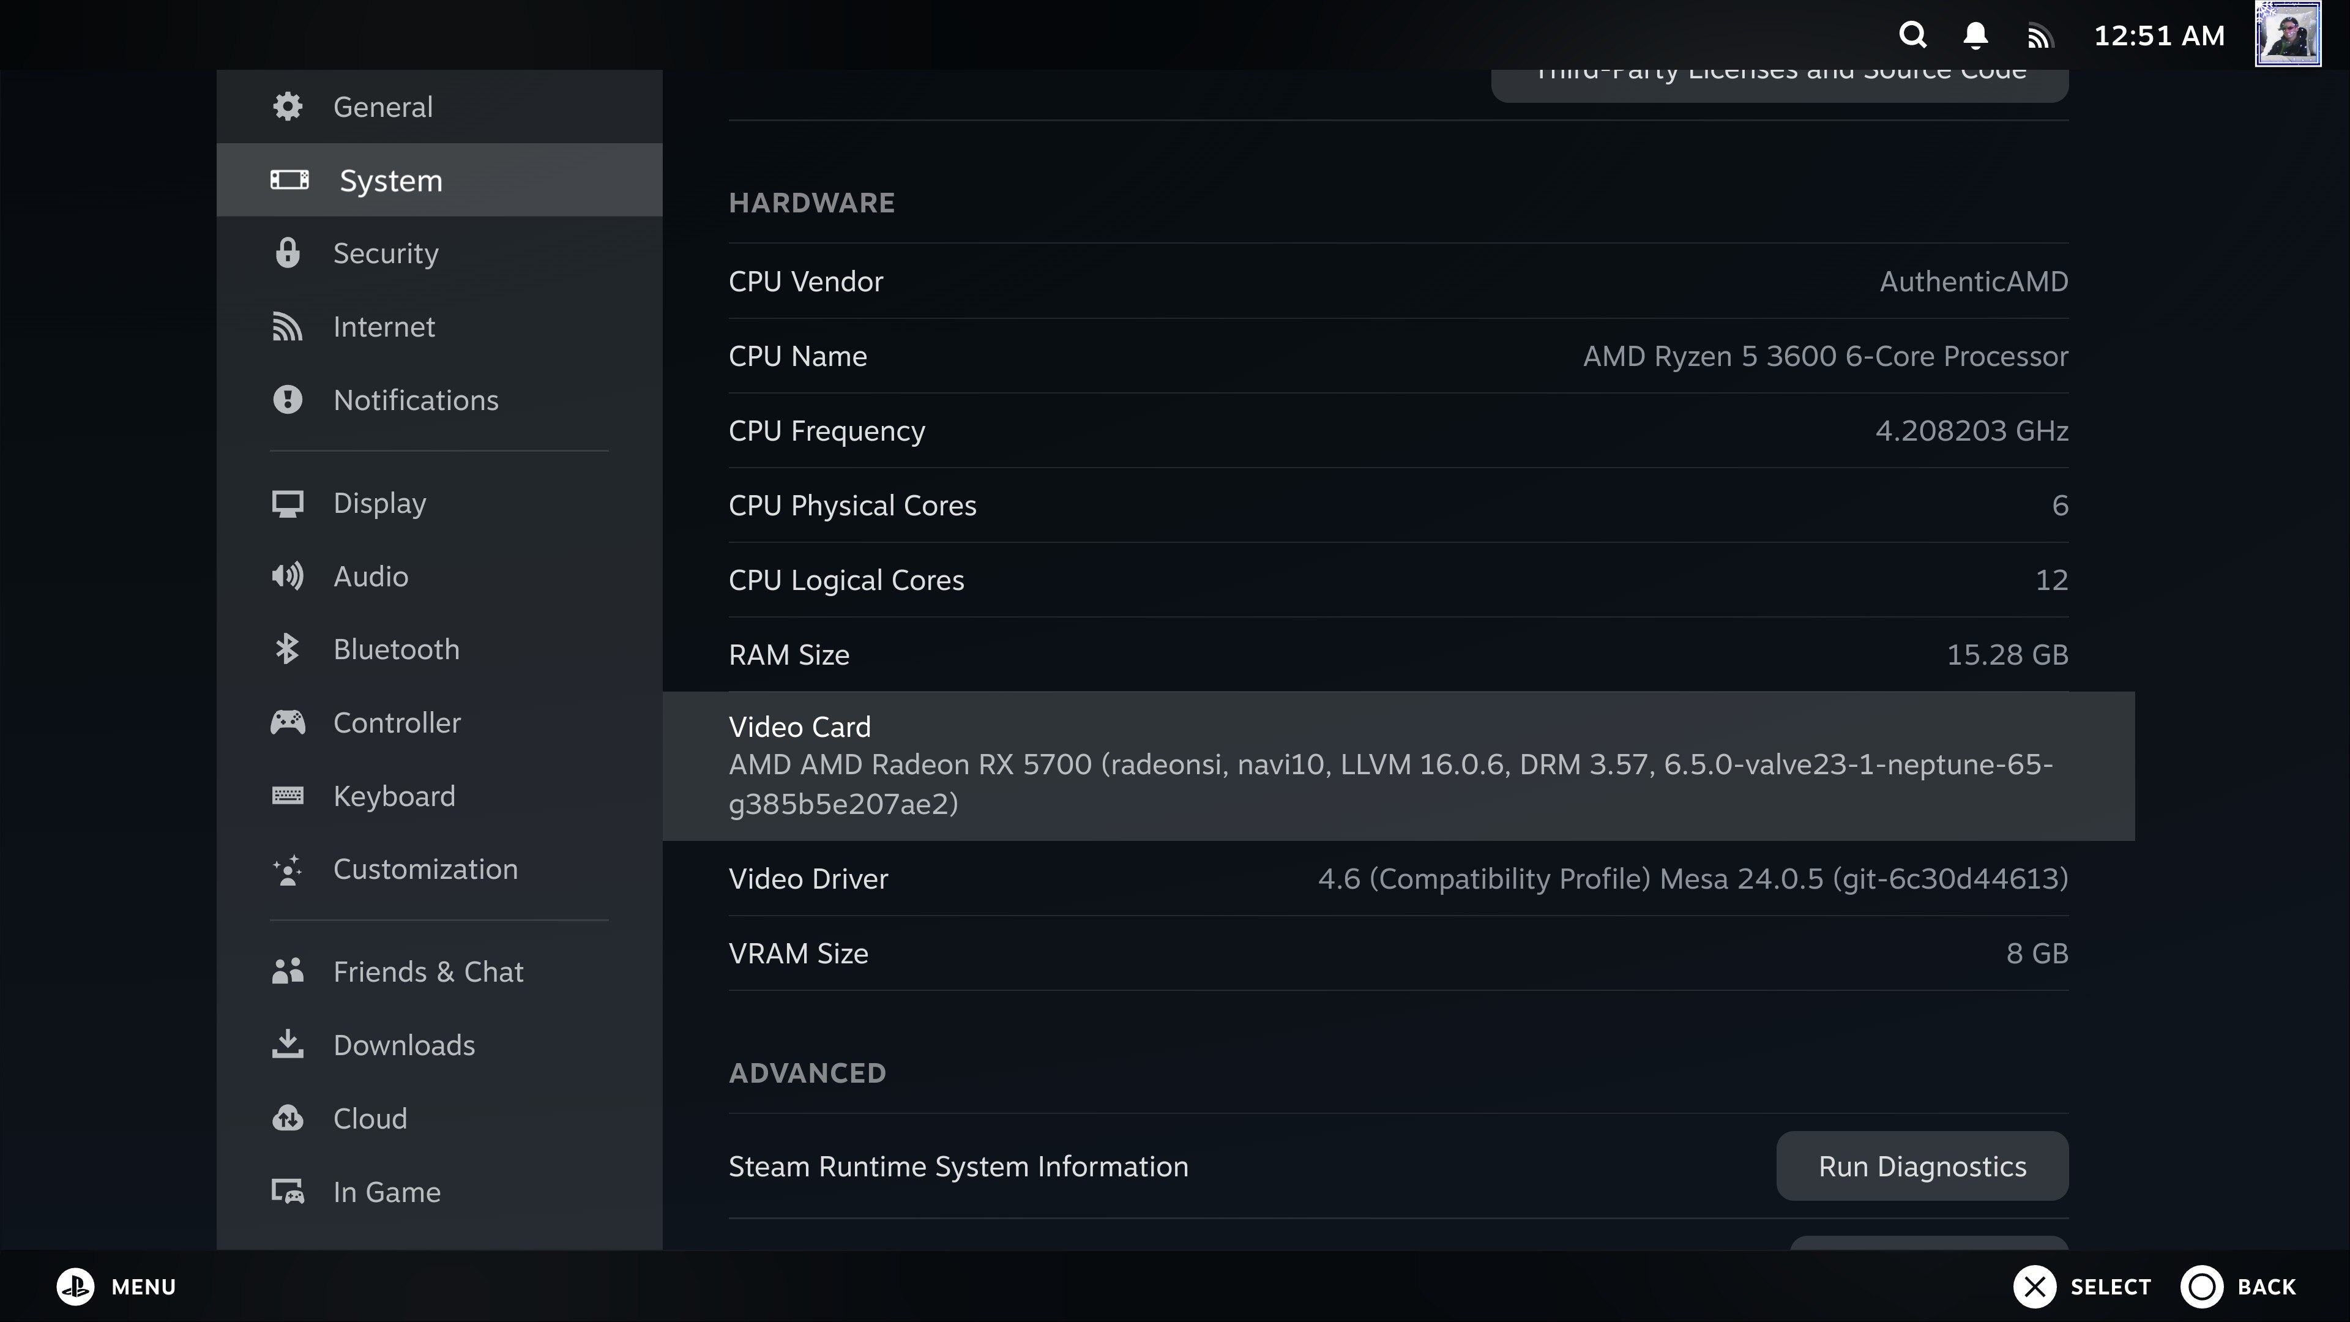Screen dimensions: 2350x1322
Task: Open Friends & Chat settings
Action: 440,972
